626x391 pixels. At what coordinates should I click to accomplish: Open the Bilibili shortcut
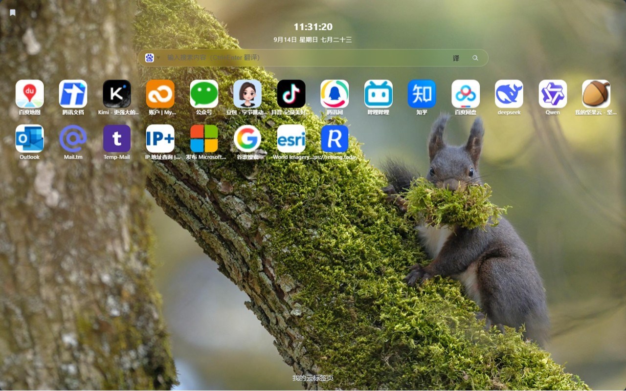[x=379, y=94]
